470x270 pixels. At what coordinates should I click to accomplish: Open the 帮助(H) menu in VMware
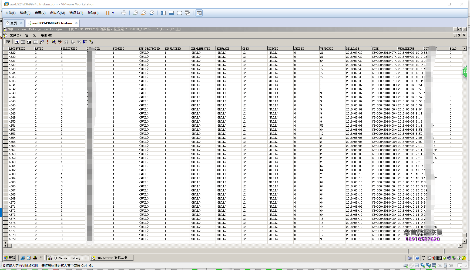93,13
